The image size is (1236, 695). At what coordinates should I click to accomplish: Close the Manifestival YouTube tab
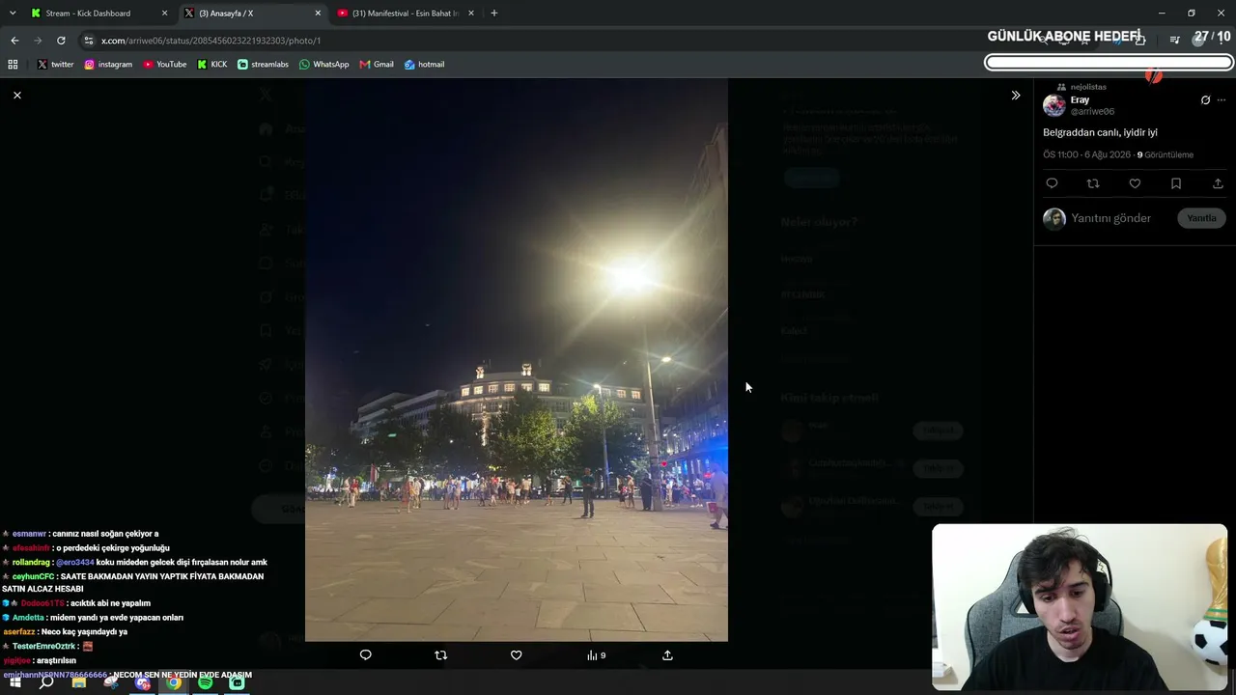[x=470, y=14]
